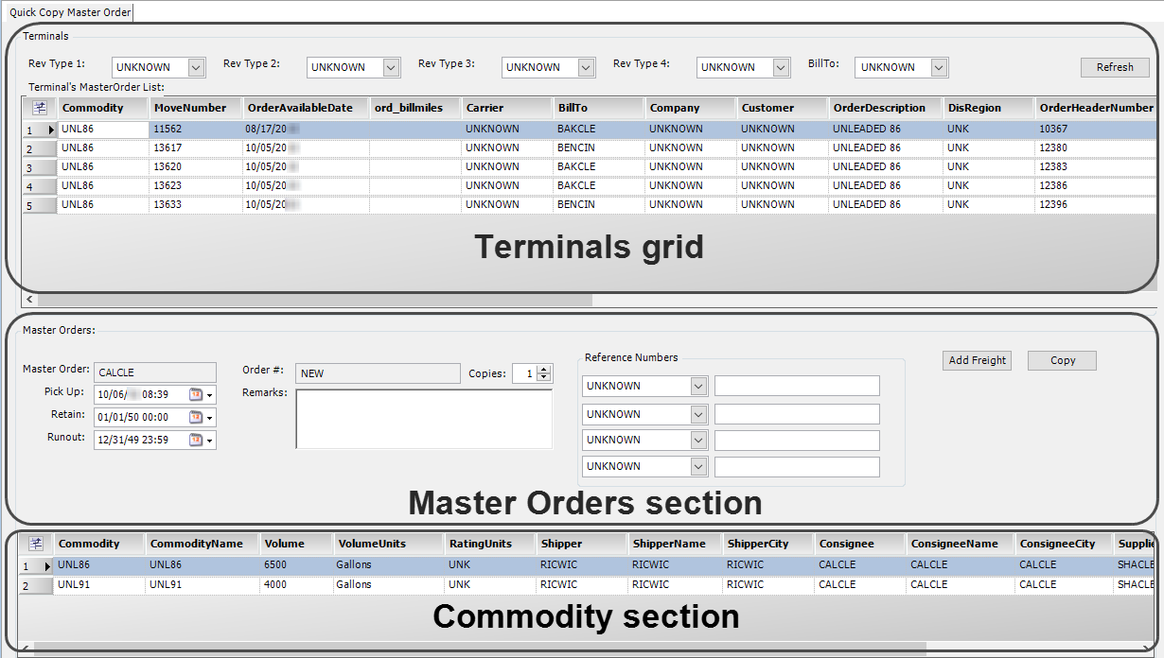1164x658 pixels.
Task: Open the Rev Type 3 dropdown
Action: point(586,67)
